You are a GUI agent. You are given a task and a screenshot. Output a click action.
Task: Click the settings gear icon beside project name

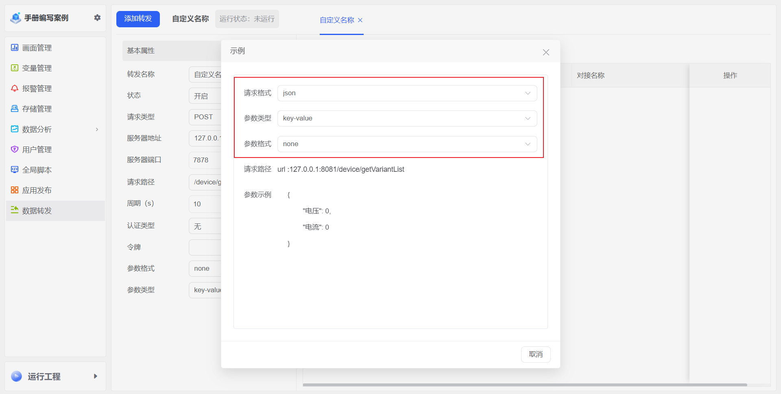point(97,18)
